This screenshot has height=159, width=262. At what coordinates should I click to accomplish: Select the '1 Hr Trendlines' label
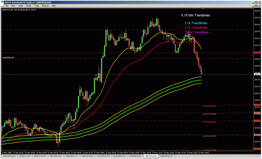(196, 23)
